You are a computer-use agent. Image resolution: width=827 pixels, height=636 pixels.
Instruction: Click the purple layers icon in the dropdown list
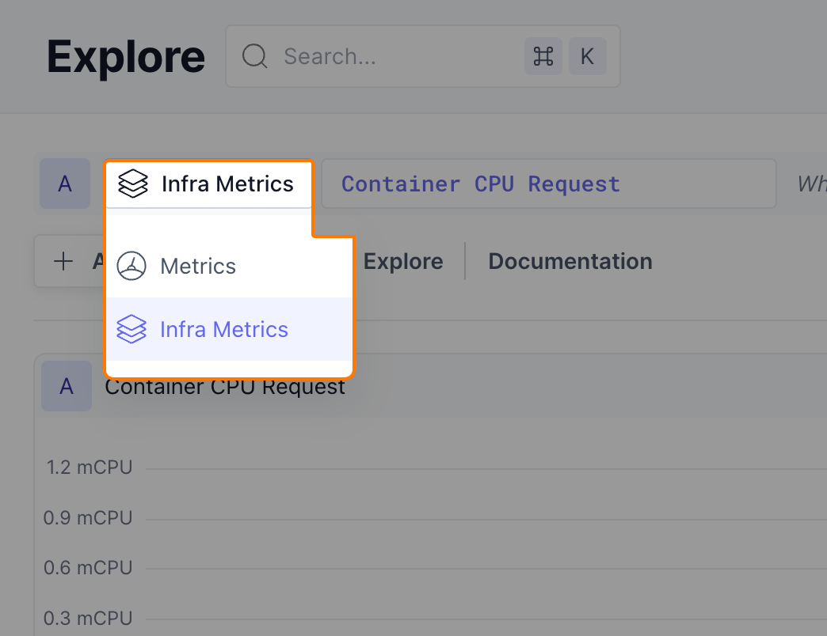click(131, 329)
